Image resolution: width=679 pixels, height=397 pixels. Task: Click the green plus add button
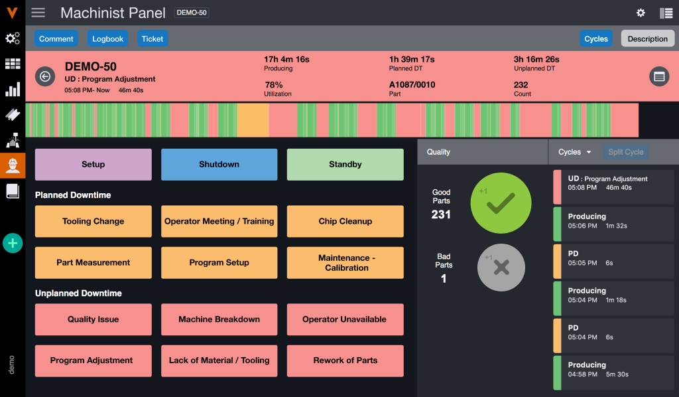12,243
